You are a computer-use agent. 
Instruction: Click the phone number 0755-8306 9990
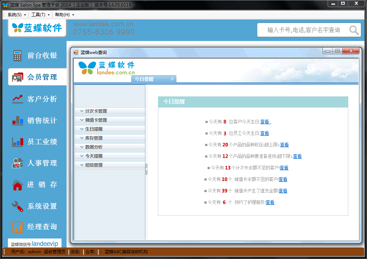tap(104, 32)
